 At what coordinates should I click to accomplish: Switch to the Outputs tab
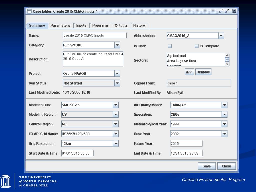121,26
